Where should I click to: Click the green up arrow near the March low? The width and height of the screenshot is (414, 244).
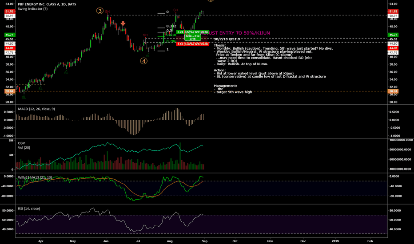tap(29, 85)
